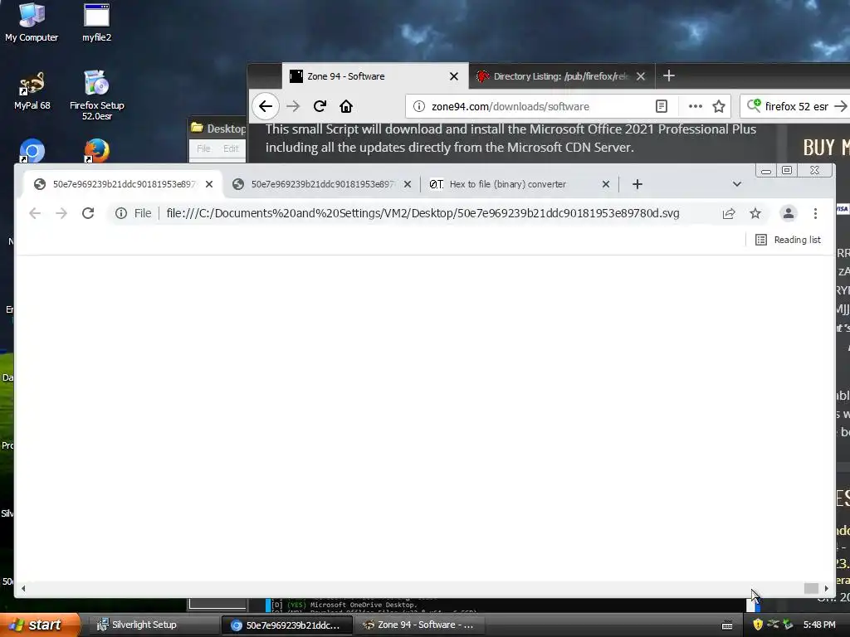Open Edit menu in Desktop folder window

pos(231,148)
